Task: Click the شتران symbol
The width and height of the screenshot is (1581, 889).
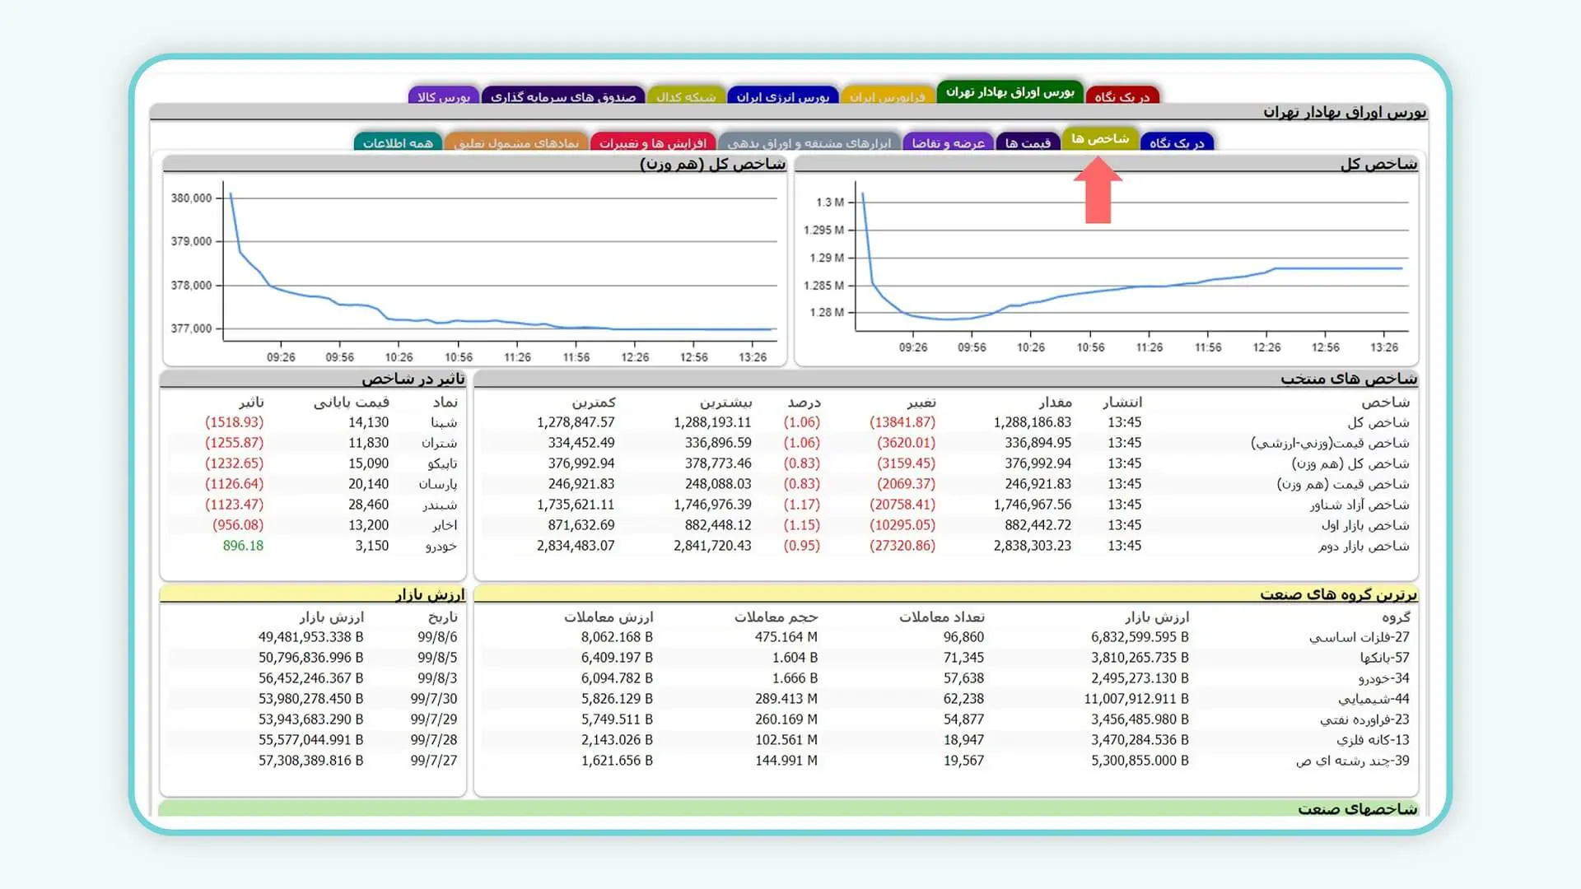Action: tap(440, 443)
